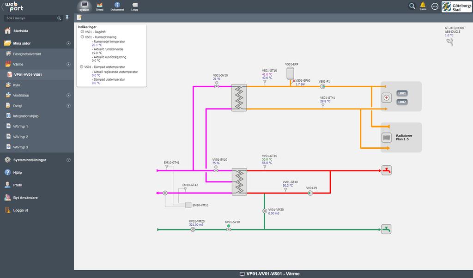Expand the Mina sidor arrow
473x278 pixels.
[68, 43]
